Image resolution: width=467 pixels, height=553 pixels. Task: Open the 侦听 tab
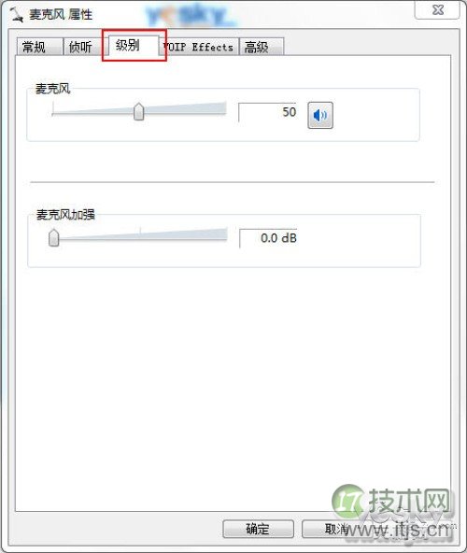tap(82, 47)
